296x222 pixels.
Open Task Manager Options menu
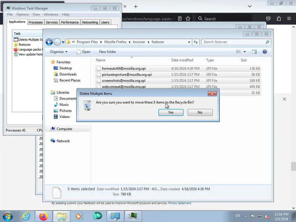coord(23,14)
